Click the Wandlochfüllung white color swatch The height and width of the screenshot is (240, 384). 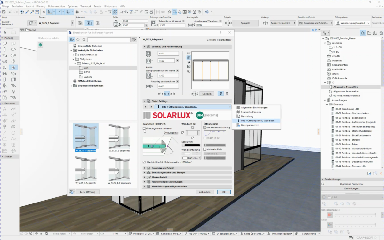[186, 153]
